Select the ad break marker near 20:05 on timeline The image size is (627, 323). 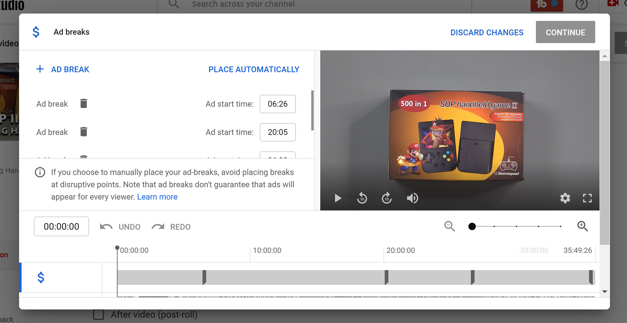(x=386, y=277)
